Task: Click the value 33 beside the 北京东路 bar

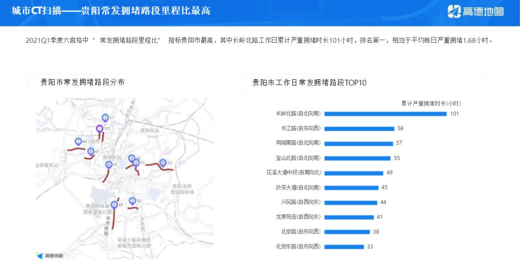Action: (370, 246)
